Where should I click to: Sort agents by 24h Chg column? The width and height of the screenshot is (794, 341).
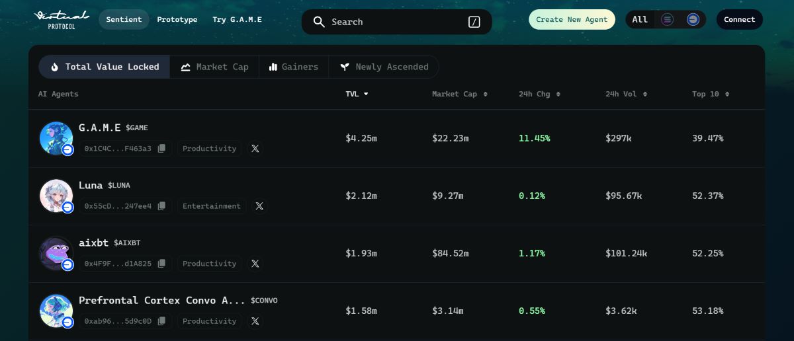[x=539, y=94]
